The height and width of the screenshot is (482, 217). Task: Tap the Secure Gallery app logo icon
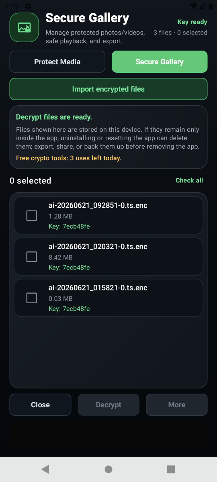[x=24, y=27]
